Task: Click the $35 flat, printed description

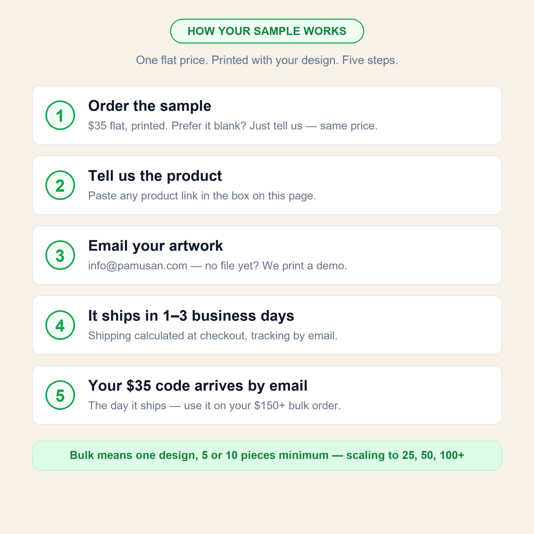Action: click(233, 126)
